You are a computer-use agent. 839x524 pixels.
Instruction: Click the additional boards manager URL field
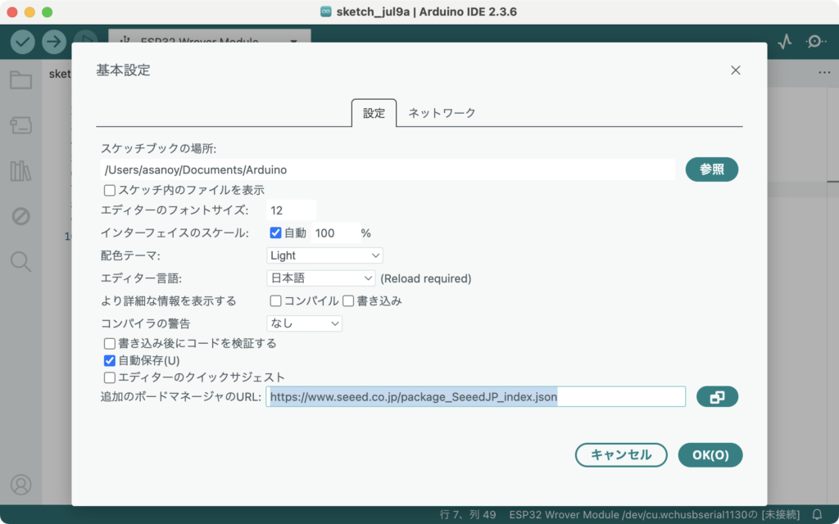tap(476, 397)
